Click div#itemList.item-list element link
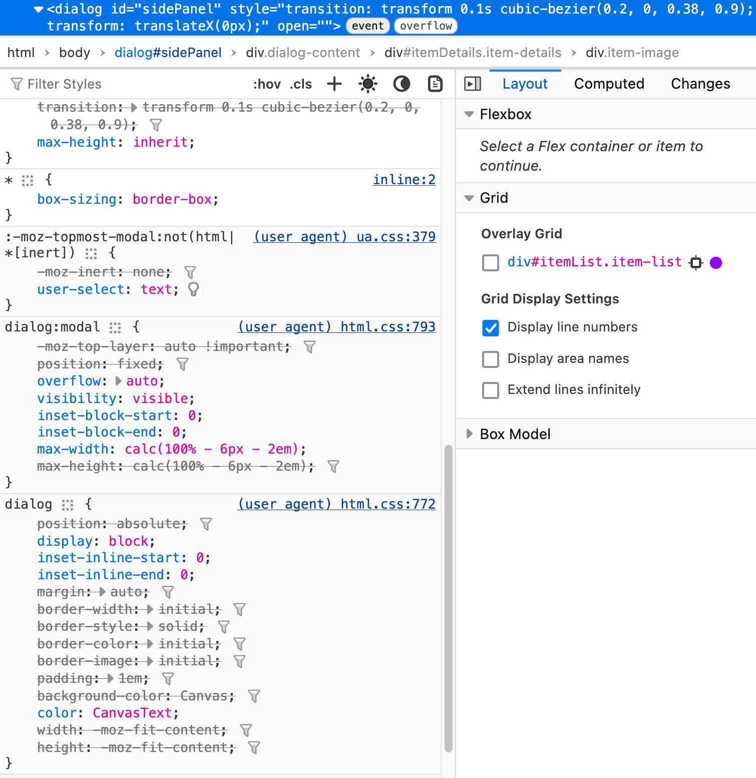The image size is (756, 778). pos(594,262)
